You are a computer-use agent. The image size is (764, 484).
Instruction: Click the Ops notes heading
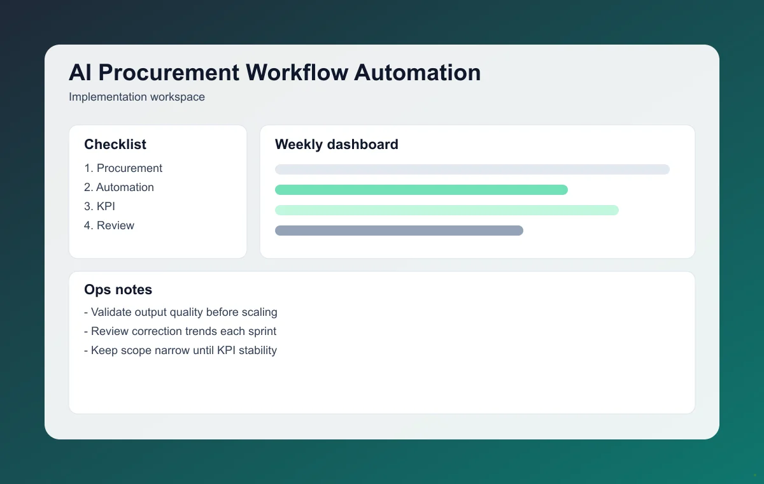coord(118,290)
